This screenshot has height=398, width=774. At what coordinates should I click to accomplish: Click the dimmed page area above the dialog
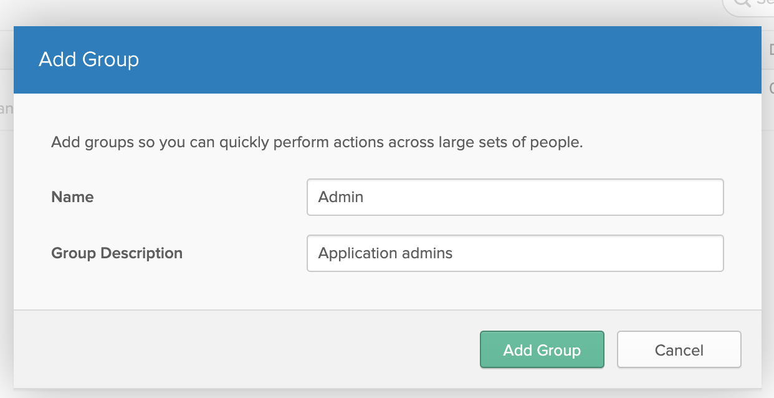pos(374,12)
